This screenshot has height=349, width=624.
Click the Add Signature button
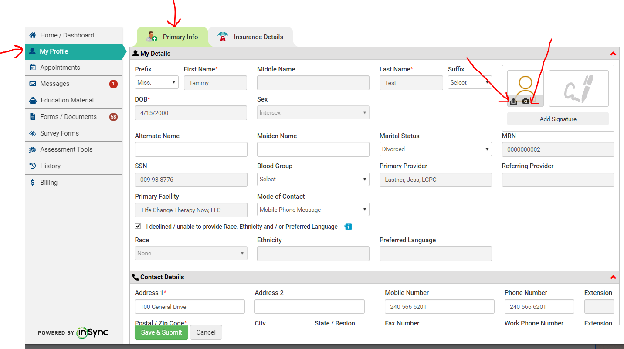pyautogui.click(x=558, y=119)
